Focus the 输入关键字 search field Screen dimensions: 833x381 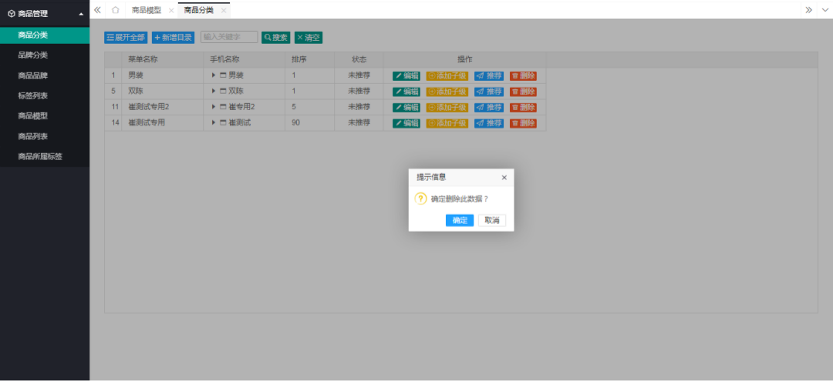tap(230, 37)
